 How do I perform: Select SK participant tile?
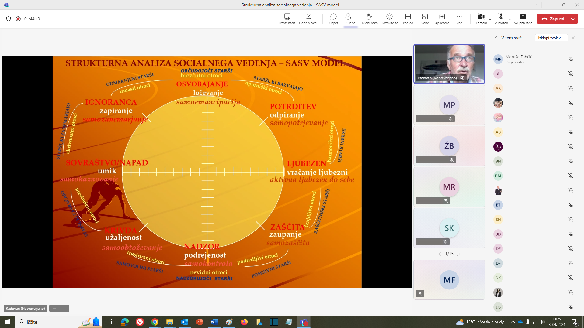pyautogui.click(x=449, y=228)
